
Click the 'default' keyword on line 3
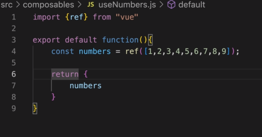[81, 40]
